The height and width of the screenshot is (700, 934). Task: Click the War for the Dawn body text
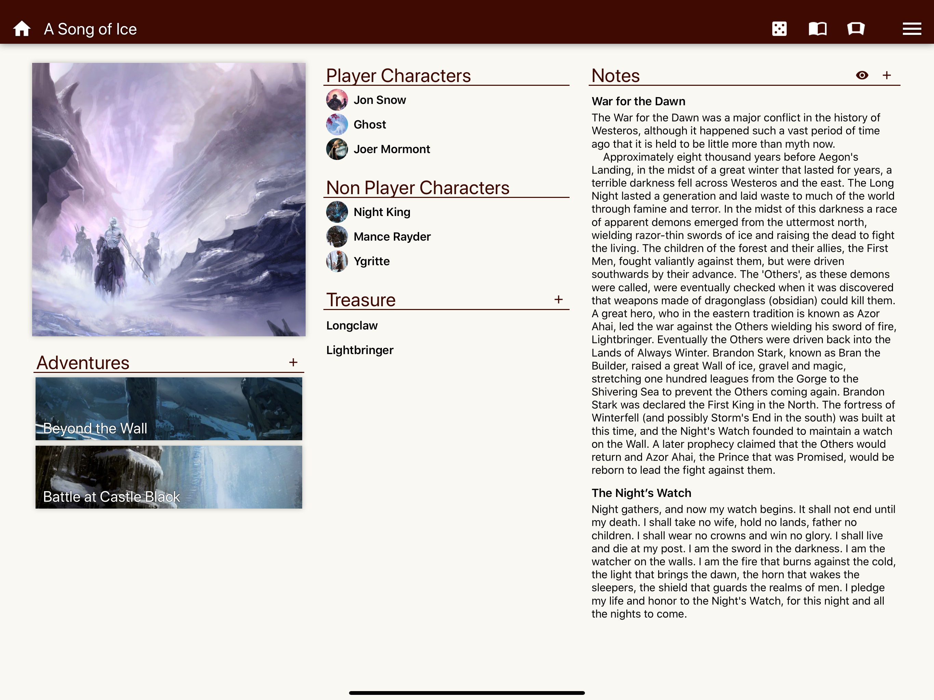point(744,294)
